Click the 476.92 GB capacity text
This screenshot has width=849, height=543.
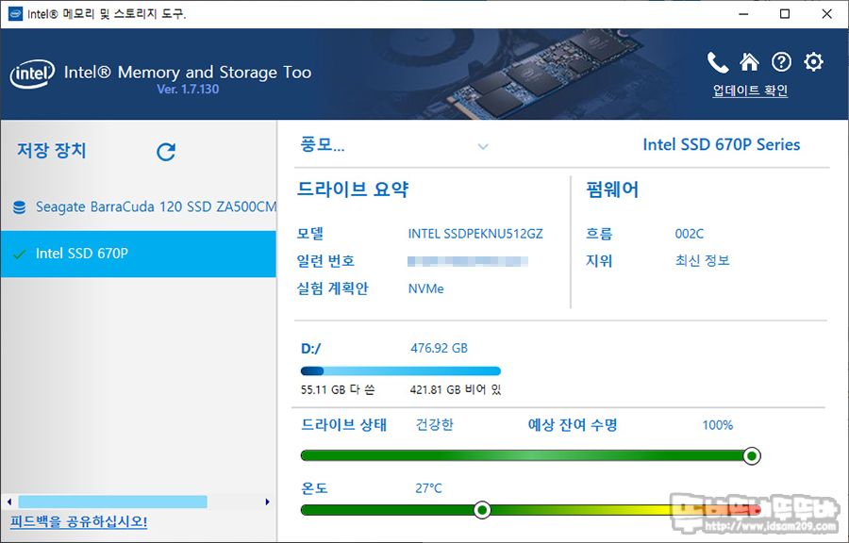point(439,348)
